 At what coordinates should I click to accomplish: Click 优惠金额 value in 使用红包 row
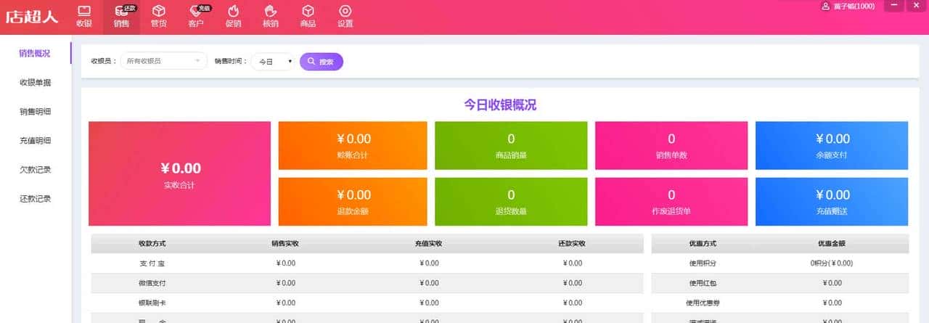coord(832,282)
